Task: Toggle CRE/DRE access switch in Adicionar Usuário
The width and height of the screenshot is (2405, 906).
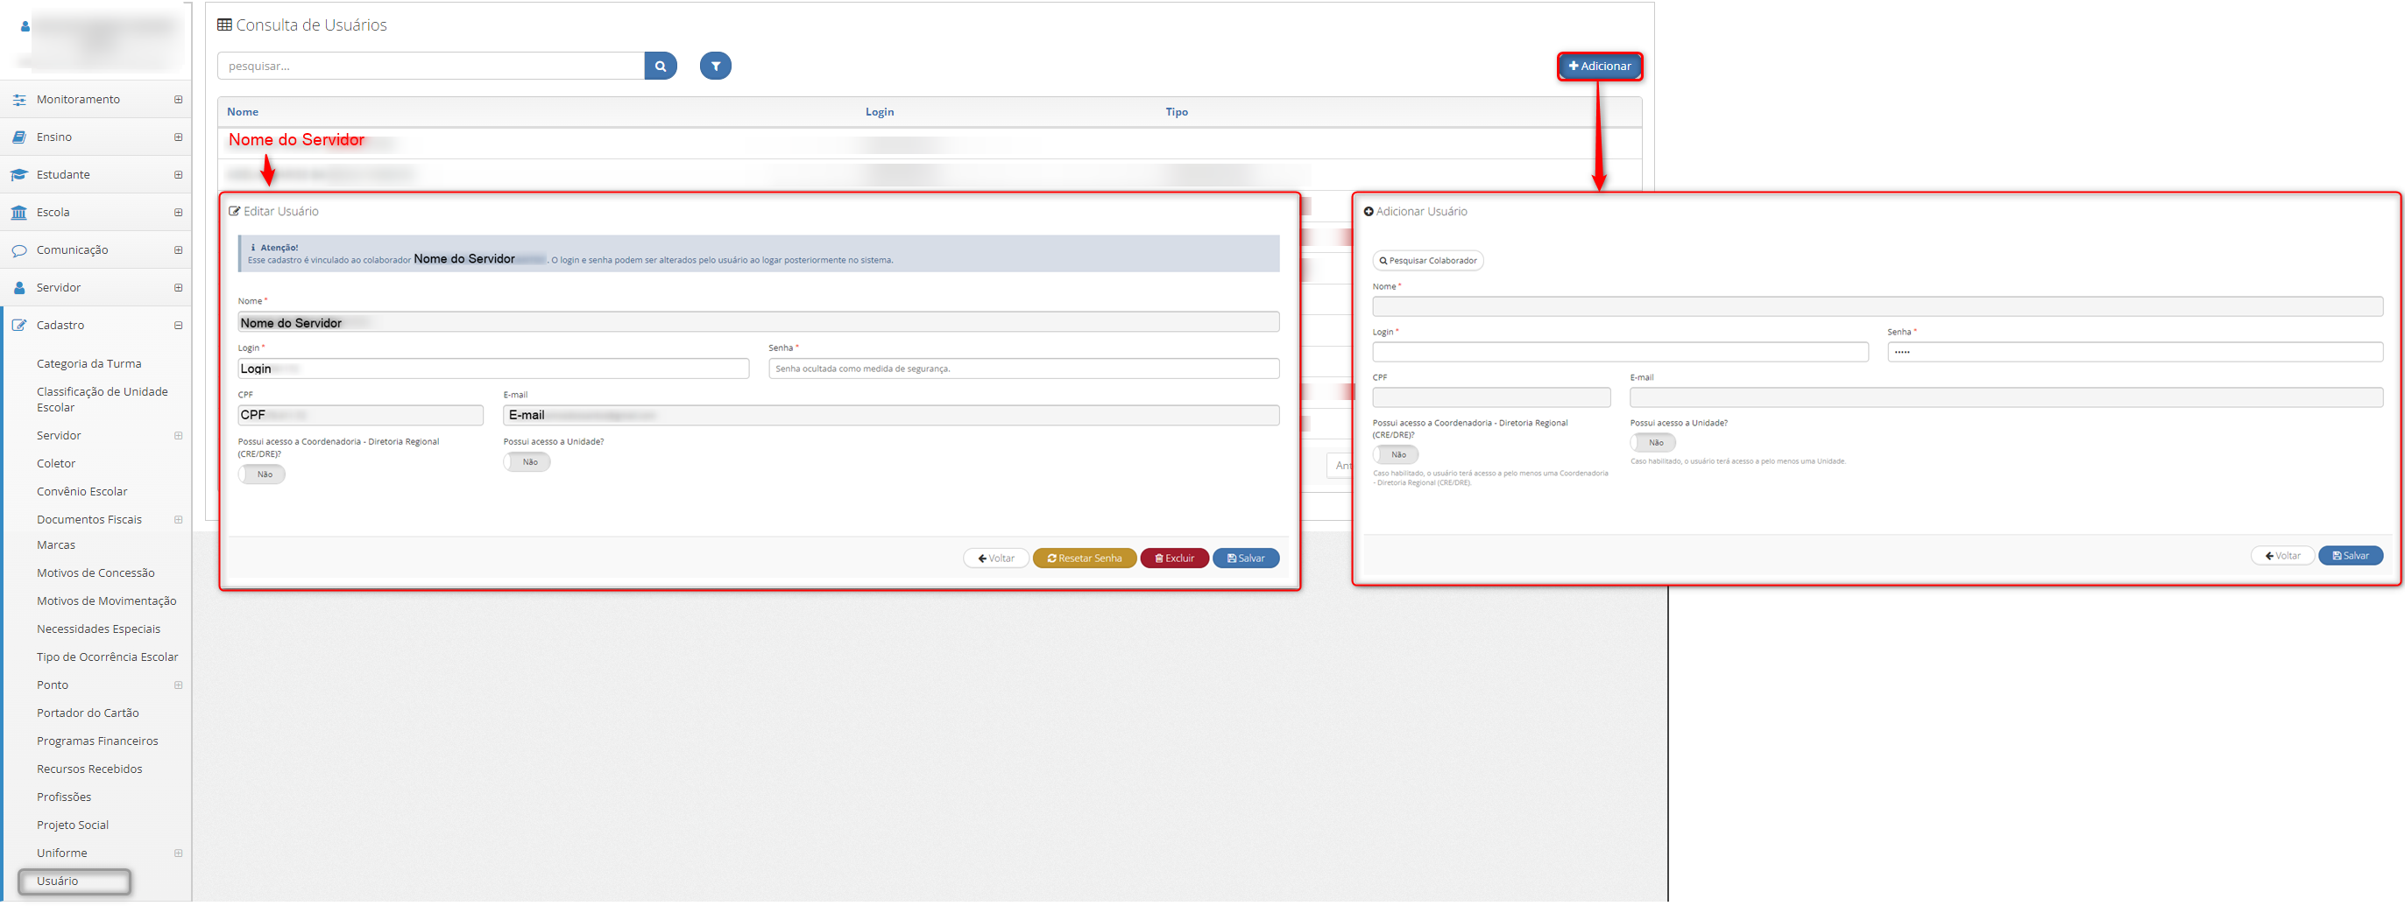Action: point(1396,455)
